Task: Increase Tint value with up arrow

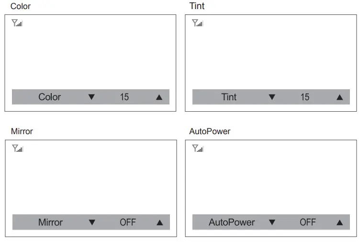Action: point(340,97)
